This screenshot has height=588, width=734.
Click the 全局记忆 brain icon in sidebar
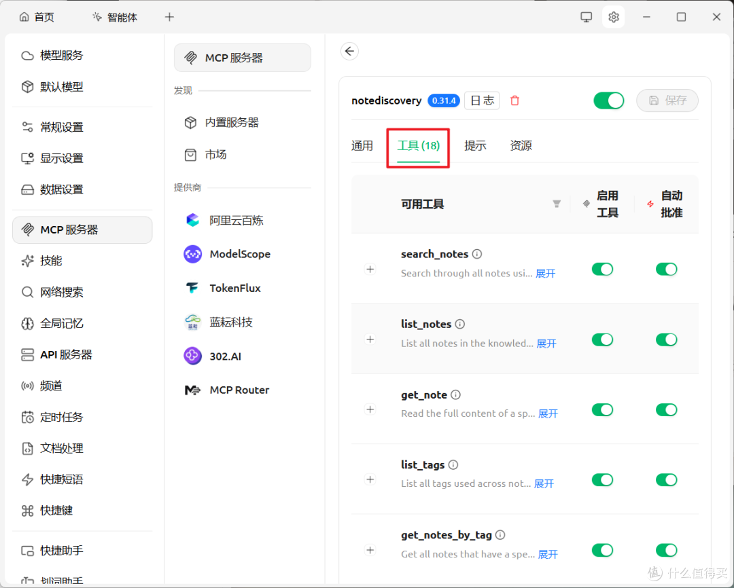click(28, 324)
